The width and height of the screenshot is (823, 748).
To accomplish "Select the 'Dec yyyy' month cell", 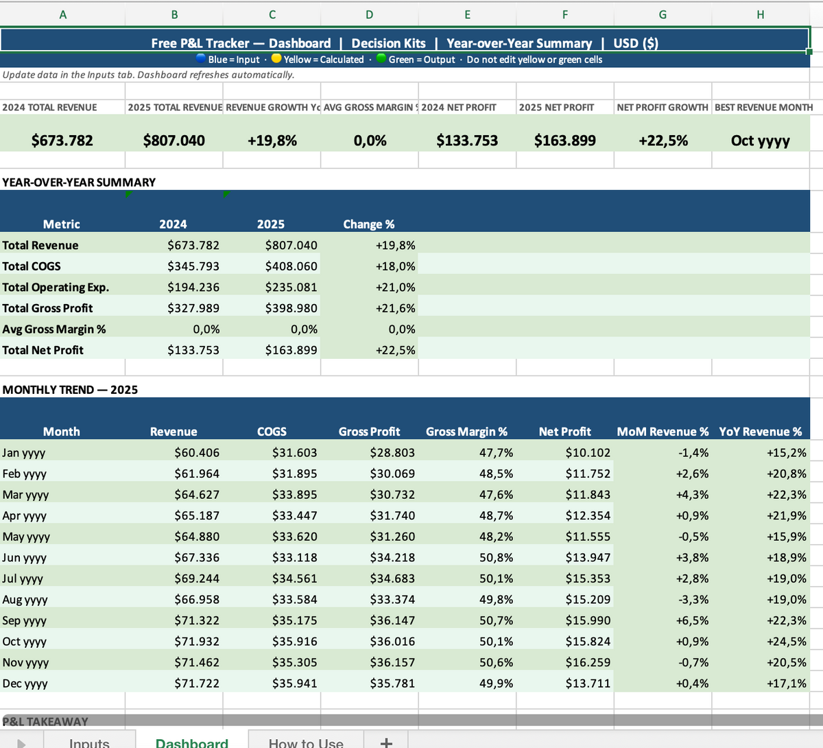I will (25, 683).
